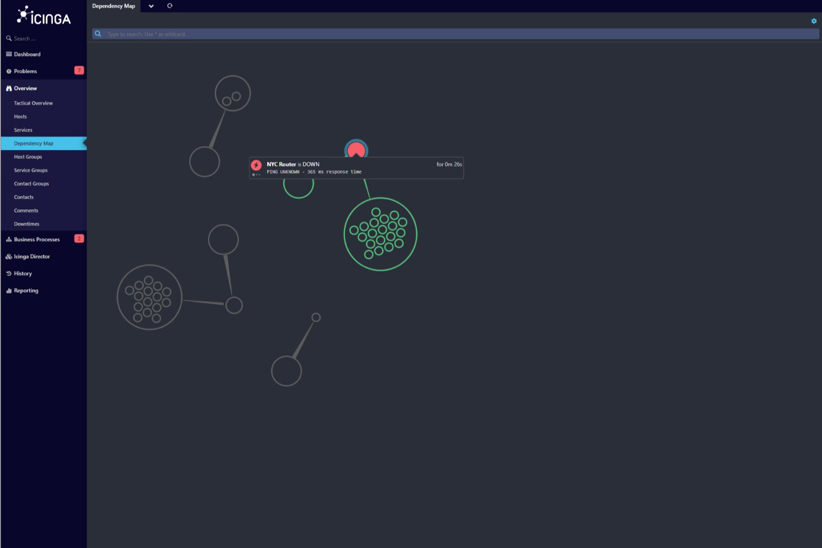Open the tab options chevron next to Dependency Map
The width and height of the screenshot is (822, 548).
click(x=151, y=6)
